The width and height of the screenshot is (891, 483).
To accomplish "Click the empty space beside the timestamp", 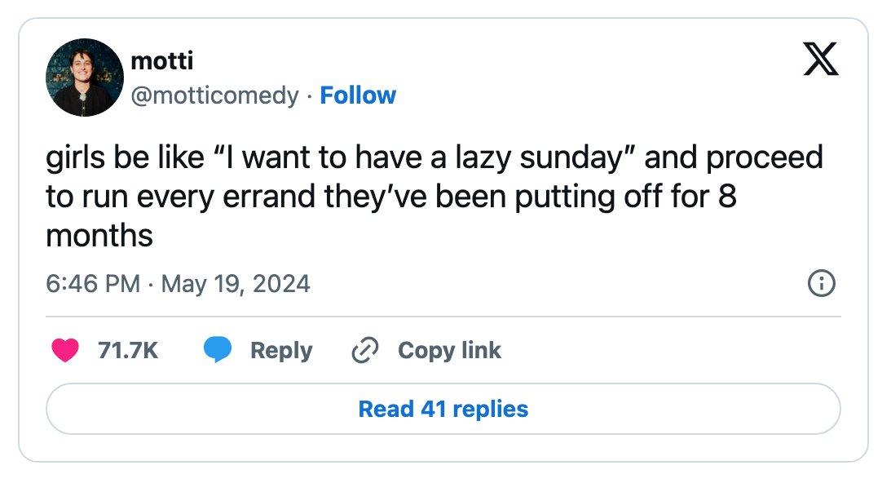I will tap(557, 284).
